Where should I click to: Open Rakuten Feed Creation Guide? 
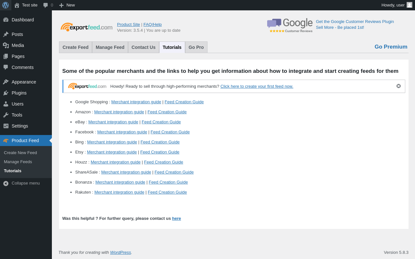[167, 192]
